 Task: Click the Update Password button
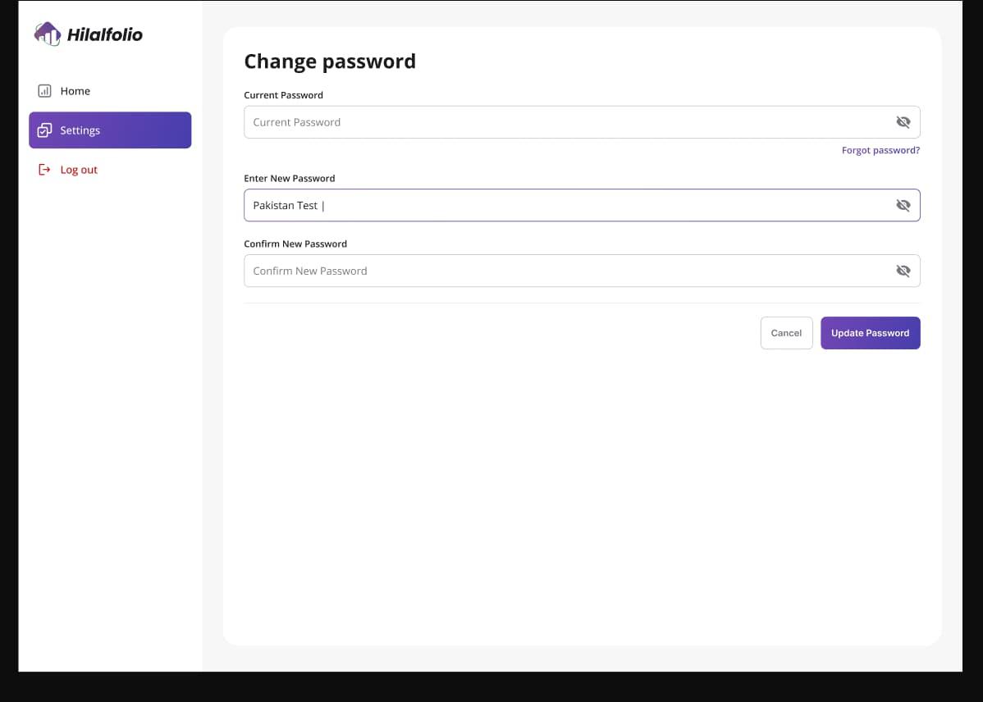870,333
